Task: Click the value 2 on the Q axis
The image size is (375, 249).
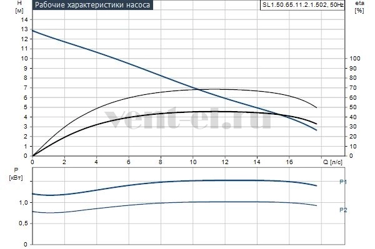Action: 64,162
